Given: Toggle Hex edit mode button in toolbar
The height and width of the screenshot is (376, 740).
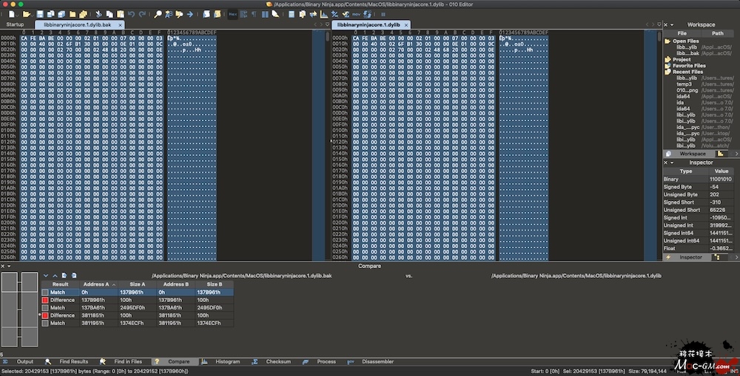Looking at the screenshot, I should [x=232, y=14].
